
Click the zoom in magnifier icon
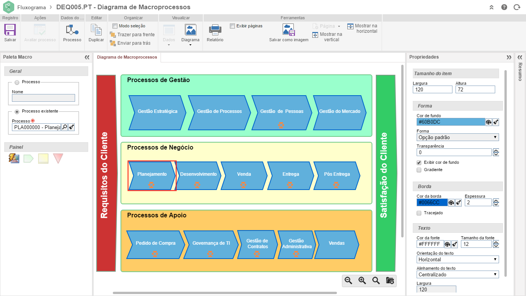coord(362,281)
